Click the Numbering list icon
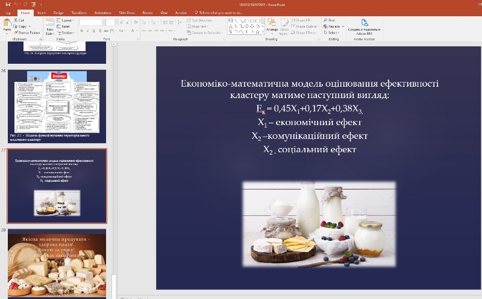Viewport: 482px width, 299px height. click(154, 22)
